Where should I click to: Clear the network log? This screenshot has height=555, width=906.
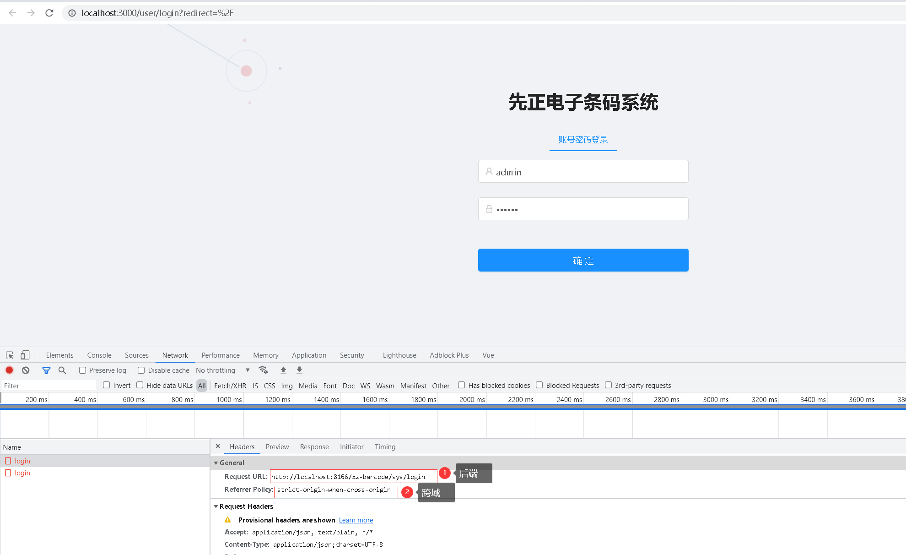pyautogui.click(x=26, y=370)
